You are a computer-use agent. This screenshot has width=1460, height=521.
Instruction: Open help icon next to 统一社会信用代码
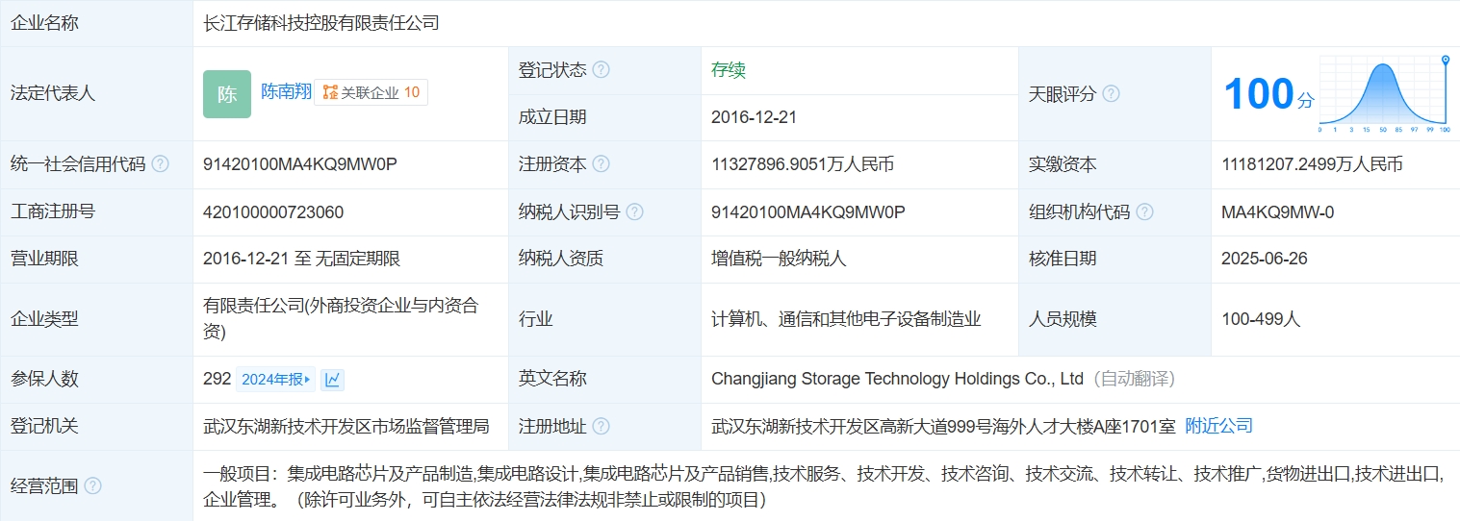pos(160,164)
